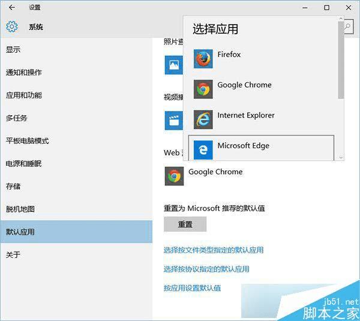Open 选择按协议指定的默认应用 link

206,269
